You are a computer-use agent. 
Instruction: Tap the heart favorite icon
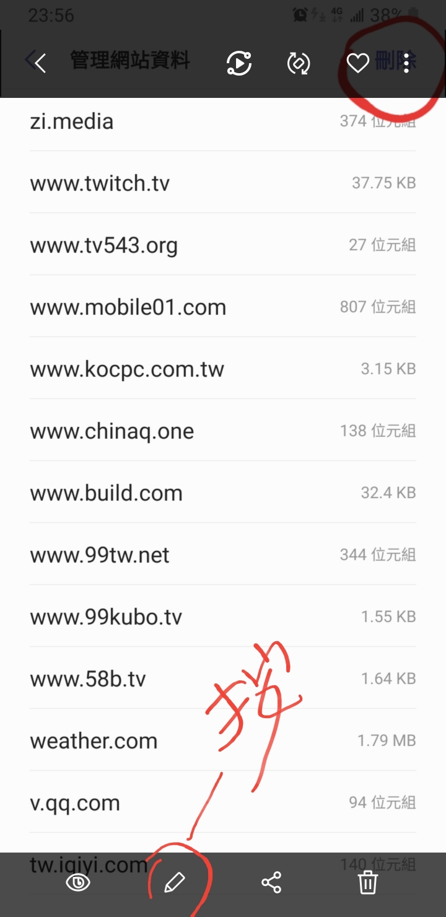click(x=357, y=63)
